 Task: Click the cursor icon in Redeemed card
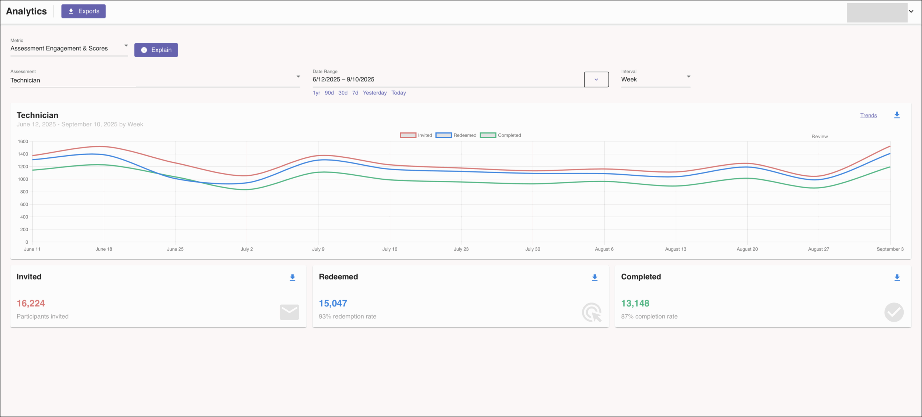(592, 312)
